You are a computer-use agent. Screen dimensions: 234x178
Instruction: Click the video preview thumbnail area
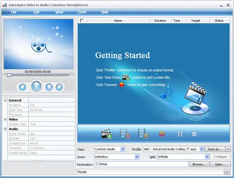(x=39, y=44)
